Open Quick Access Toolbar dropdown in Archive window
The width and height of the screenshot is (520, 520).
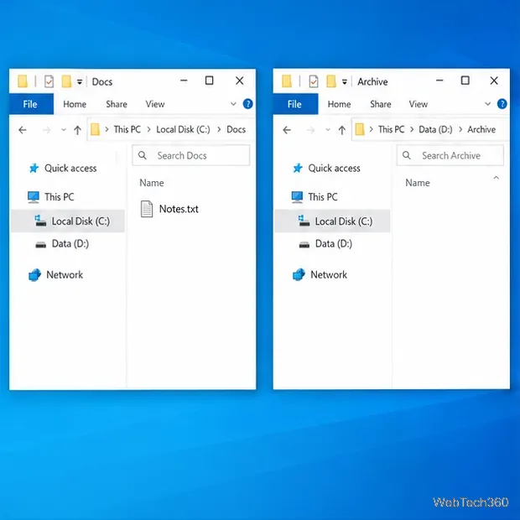click(x=345, y=82)
